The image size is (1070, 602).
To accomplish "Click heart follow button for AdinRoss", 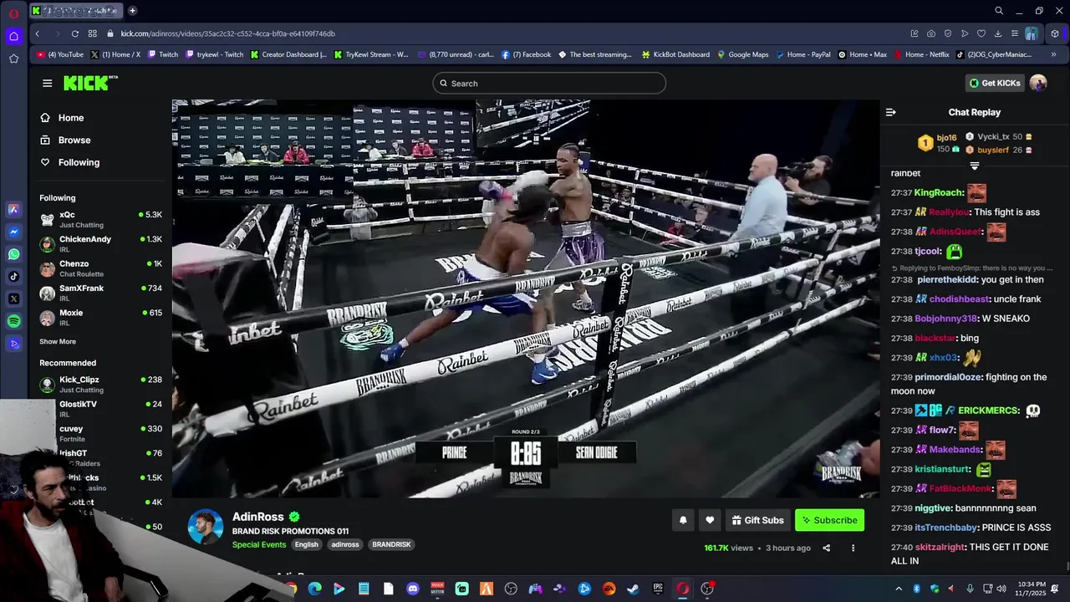I will 710,520.
